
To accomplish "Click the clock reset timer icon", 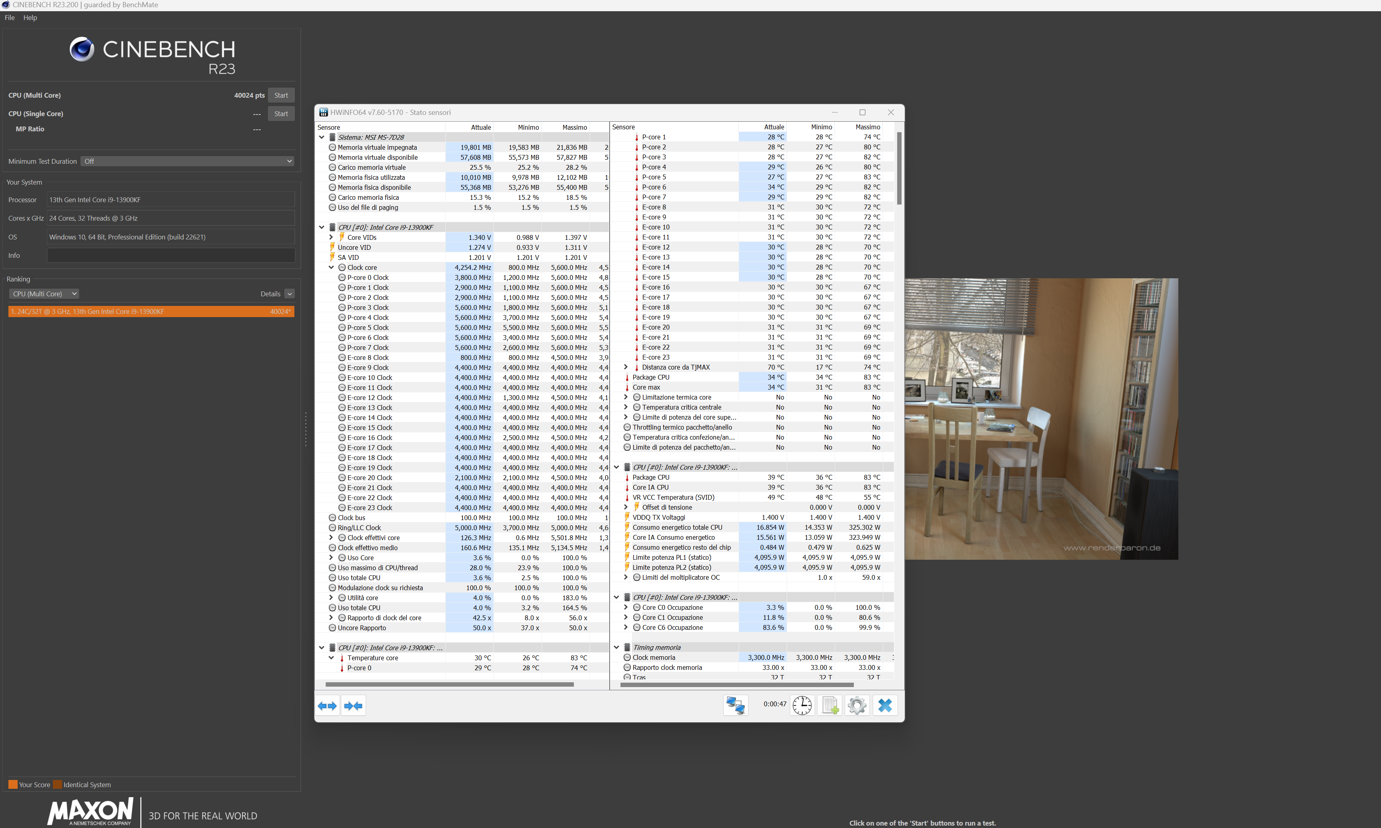I will (802, 705).
